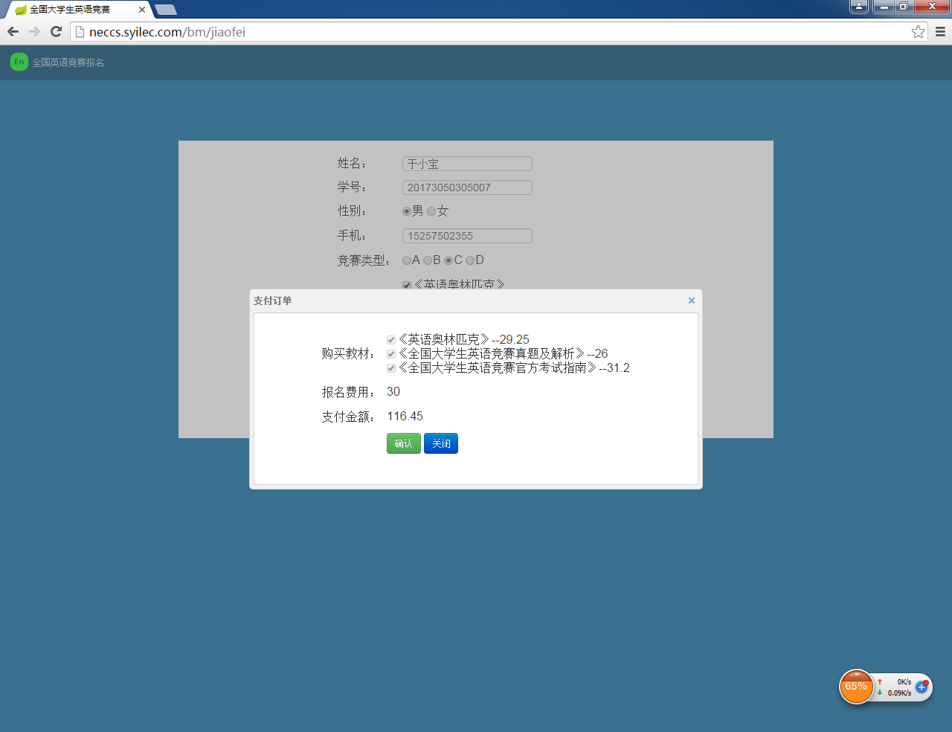Screen dimensions: 952x732
Task: Click the orange 65% memory ball
Action: (856, 686)
